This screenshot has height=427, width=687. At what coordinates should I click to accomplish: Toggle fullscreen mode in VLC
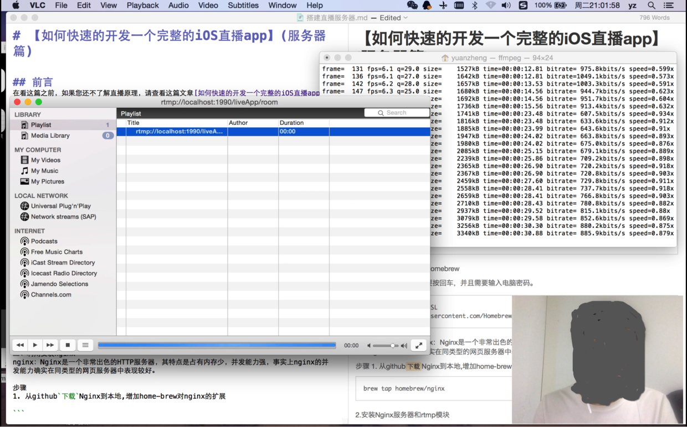point(419,345)
